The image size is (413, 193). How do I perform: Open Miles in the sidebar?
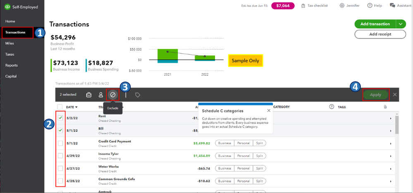pos(10,43)
